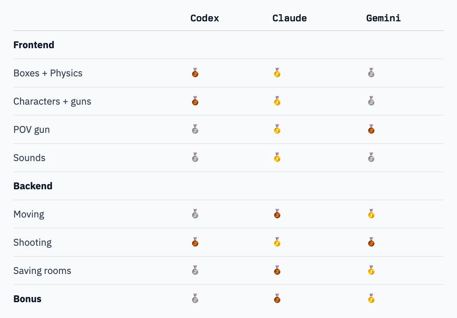Click Gemini's gold medal for Moving
This screenshot has width=457, height=318.
coord(371,214)
